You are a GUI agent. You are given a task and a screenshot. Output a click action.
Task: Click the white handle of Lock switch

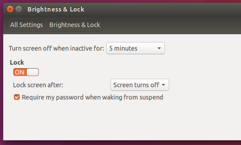click(x=32, y=72)
